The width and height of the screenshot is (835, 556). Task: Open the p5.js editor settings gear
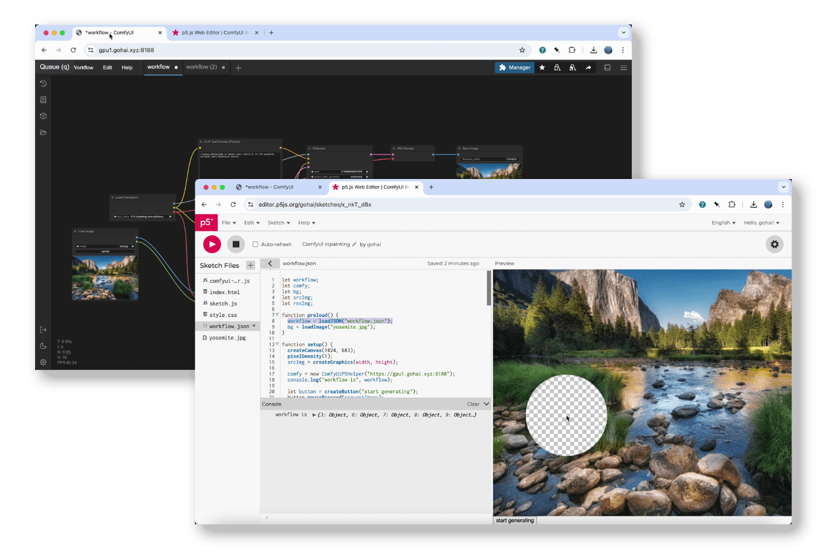774,244
